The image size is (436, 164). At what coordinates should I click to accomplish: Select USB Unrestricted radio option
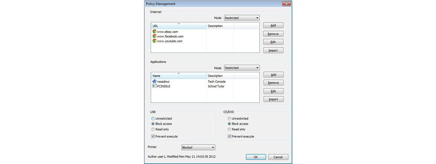(153, 119)
